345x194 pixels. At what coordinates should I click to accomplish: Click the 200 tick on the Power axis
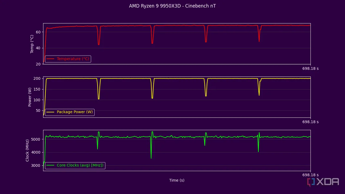tap(37, 78)
